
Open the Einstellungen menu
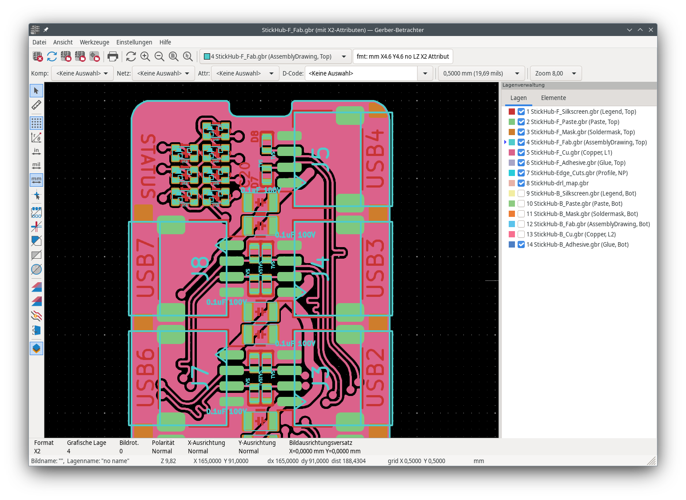[x=134, y=42]
